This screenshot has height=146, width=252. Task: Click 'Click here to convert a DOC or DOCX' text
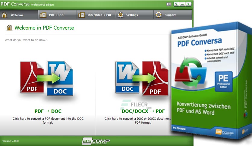coord(138,120)
